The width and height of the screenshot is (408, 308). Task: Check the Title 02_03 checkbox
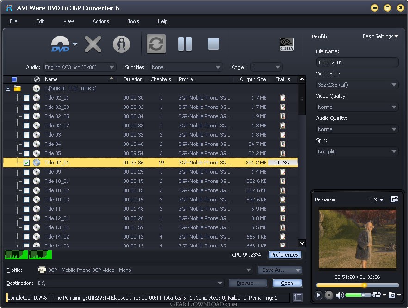click(26, 107)
